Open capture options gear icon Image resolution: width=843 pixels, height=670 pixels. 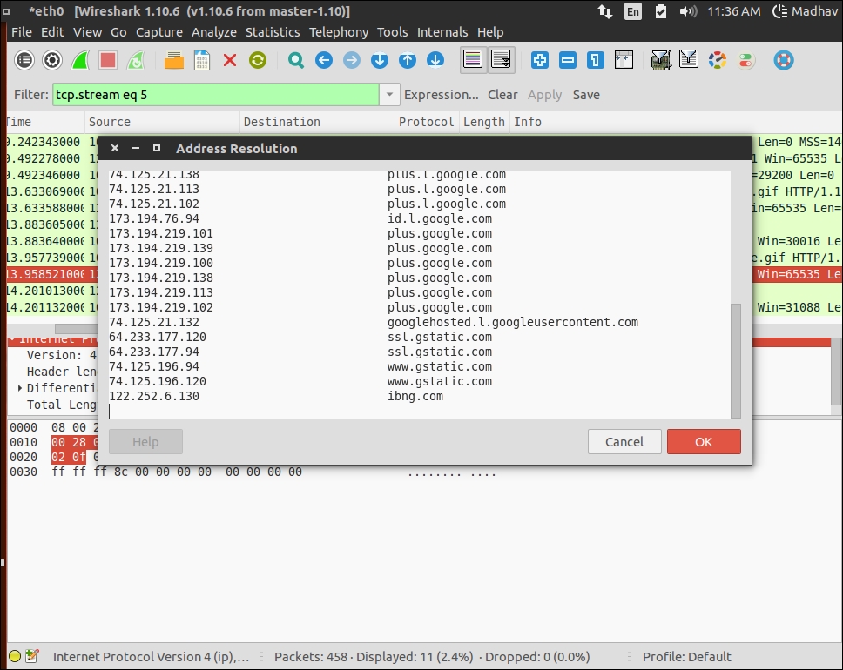(52, 60)
